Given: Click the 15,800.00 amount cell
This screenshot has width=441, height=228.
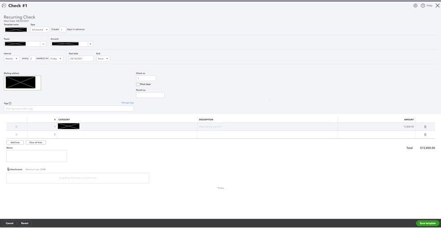Looking at the screenshot, I should point(376,127).
